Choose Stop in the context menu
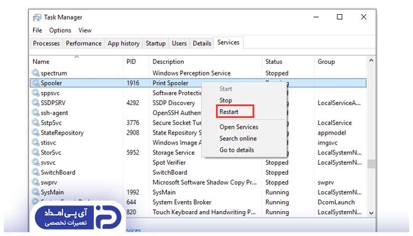 point(226,100)
